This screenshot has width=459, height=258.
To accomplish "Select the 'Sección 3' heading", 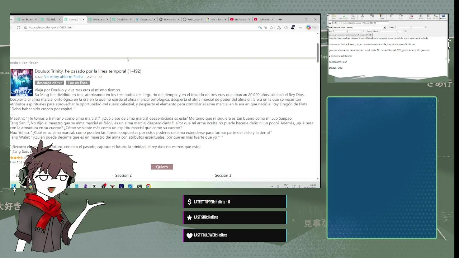I will pos(223,175).
